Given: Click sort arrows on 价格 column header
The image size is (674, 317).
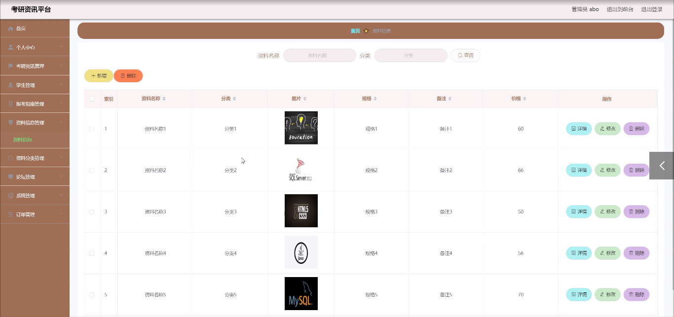Looking at the screenshot, I should 524,99.
